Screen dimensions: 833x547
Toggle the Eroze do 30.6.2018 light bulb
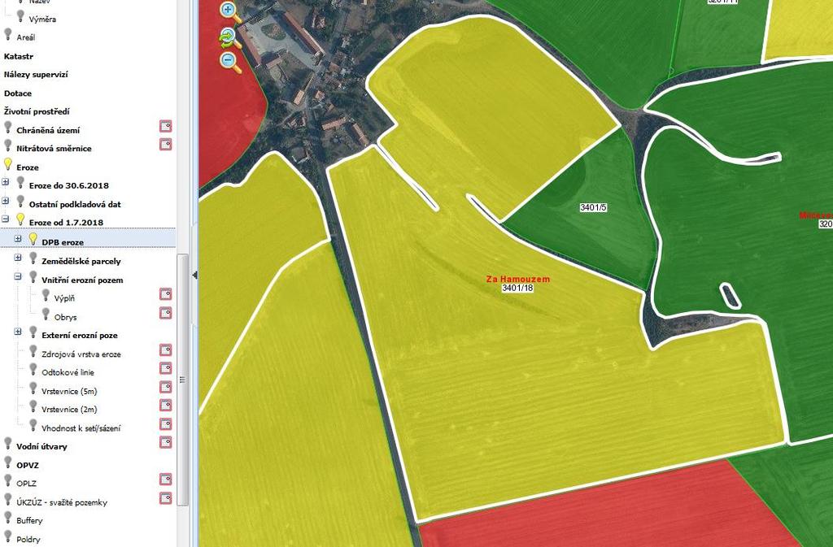click(20, 183)
